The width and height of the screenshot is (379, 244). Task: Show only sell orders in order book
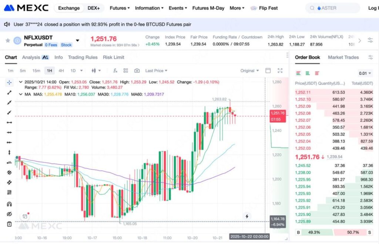tap(317, 73)
